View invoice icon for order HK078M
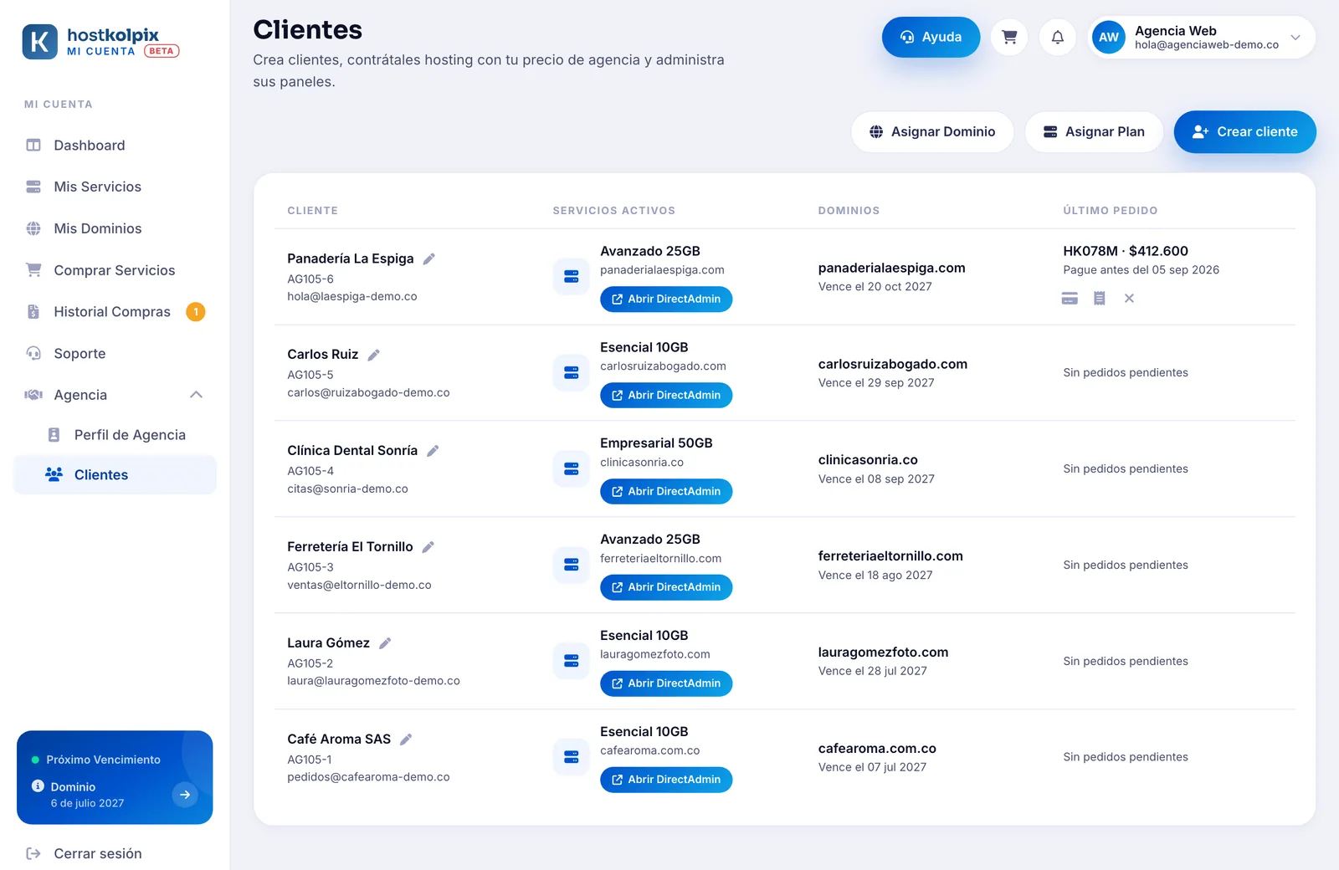1339x870 pixels. 1100,299
